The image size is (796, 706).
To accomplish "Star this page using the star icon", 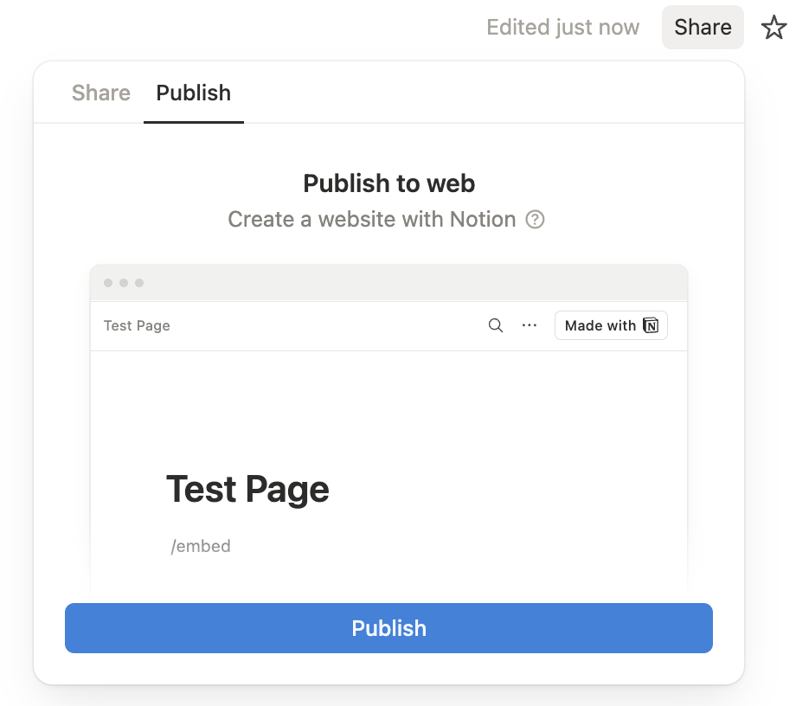I will [x=773, y=27].
